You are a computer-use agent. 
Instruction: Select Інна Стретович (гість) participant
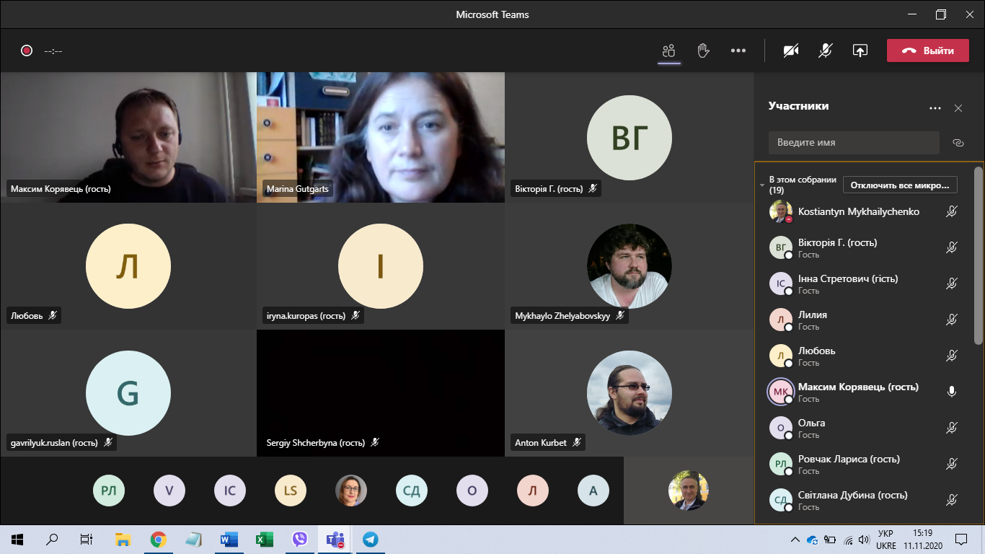click(x=864, y=284)
